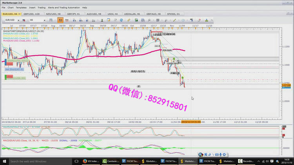Click the globe icon in toolbar
Viewport: 294px width, 165px height.
(x=122, y=20)
